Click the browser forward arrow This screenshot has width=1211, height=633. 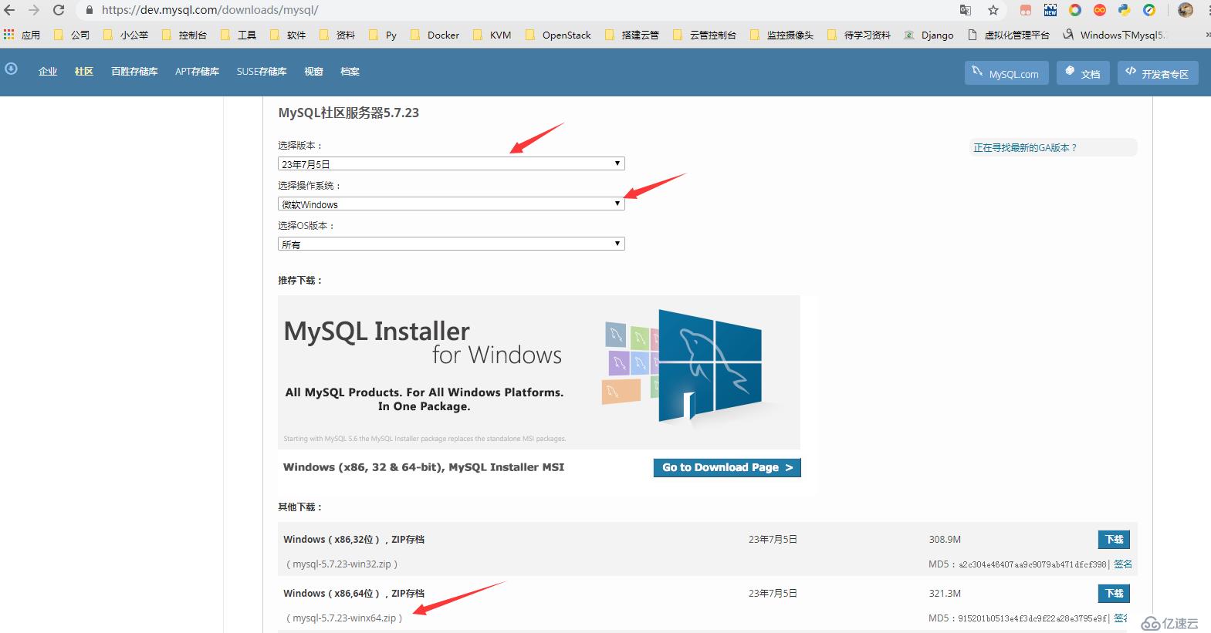[34, 10]
